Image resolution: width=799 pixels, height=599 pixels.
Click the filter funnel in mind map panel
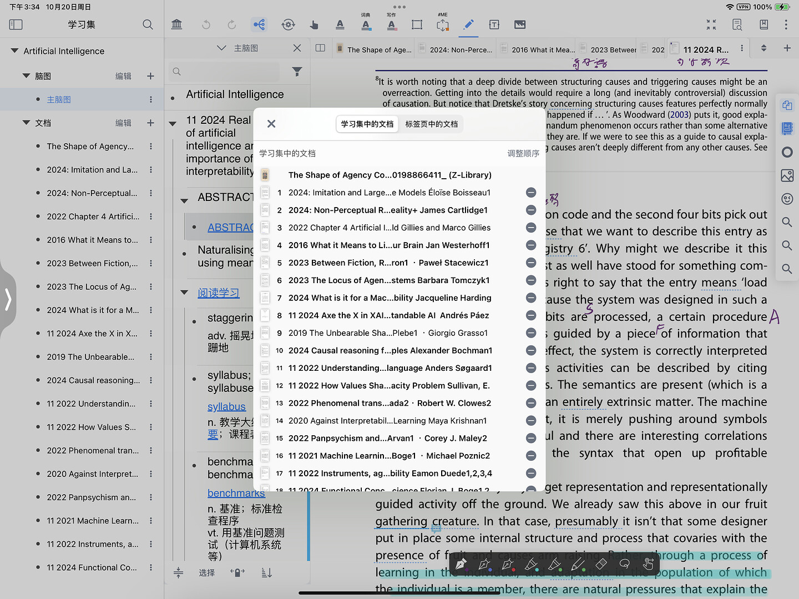click(297, 71)
